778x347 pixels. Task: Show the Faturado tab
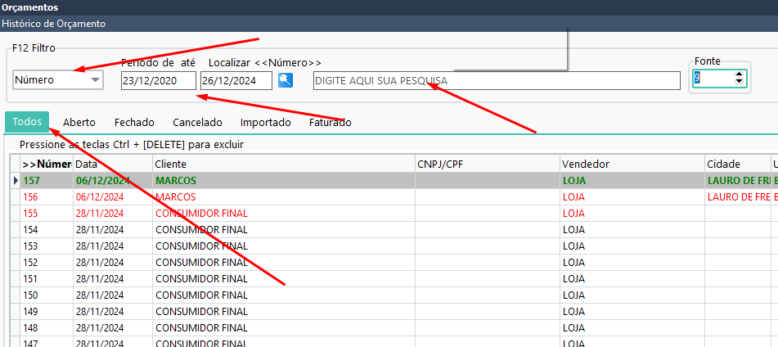point(330,123)
